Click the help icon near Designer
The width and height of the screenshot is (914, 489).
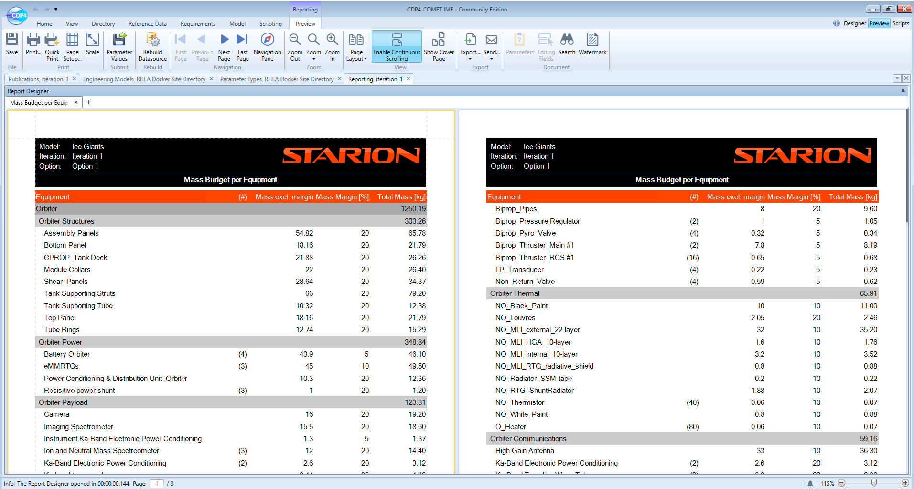(836, 23)
